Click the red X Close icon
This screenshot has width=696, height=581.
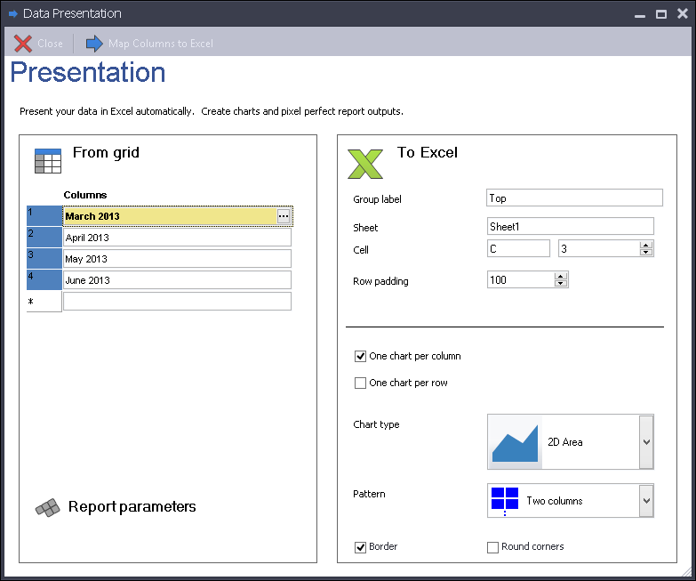[x=22, y=44]
